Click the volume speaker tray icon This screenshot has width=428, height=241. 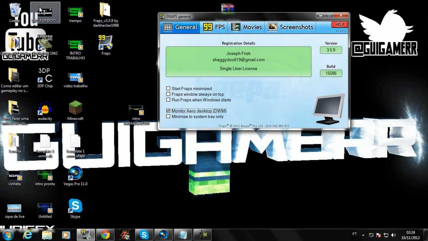[x=394, y=235]
